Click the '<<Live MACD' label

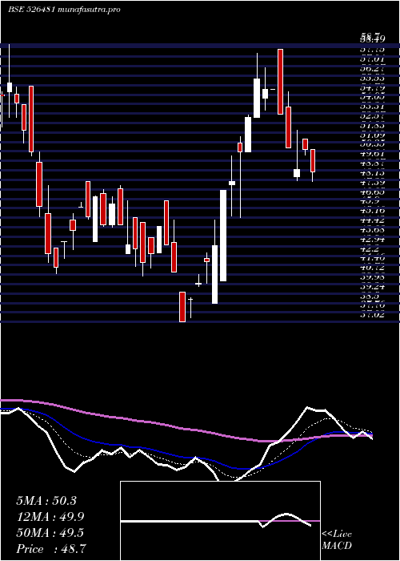click(x=337, y=540)
